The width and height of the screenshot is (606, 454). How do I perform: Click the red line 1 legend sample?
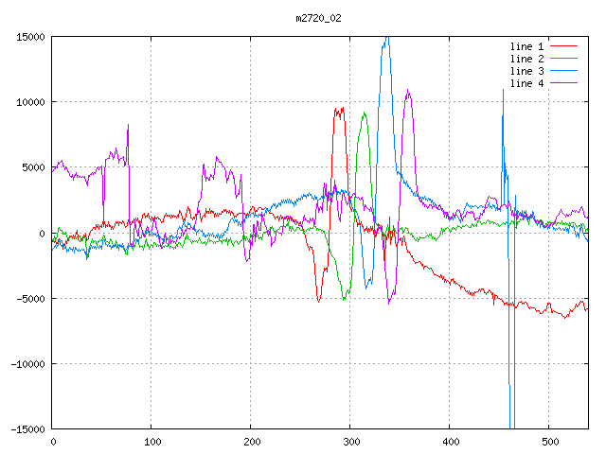tap(563, 46)
